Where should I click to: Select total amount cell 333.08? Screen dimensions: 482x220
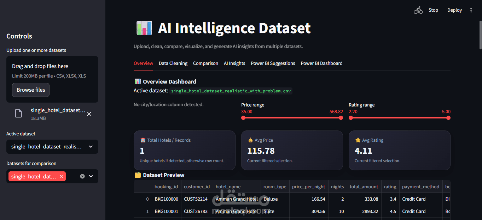coord(364,199)
